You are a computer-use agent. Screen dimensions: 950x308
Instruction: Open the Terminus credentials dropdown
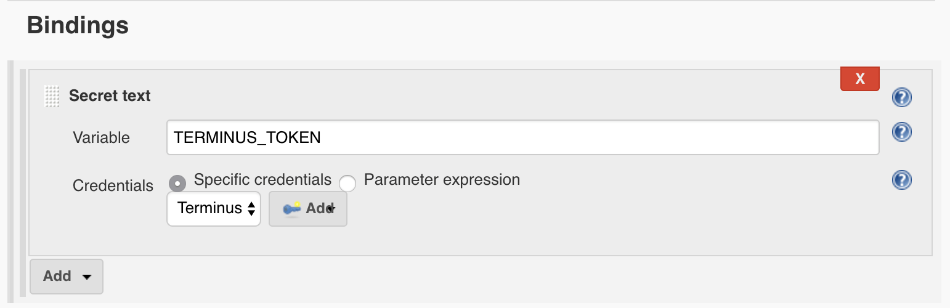(213, 209)
